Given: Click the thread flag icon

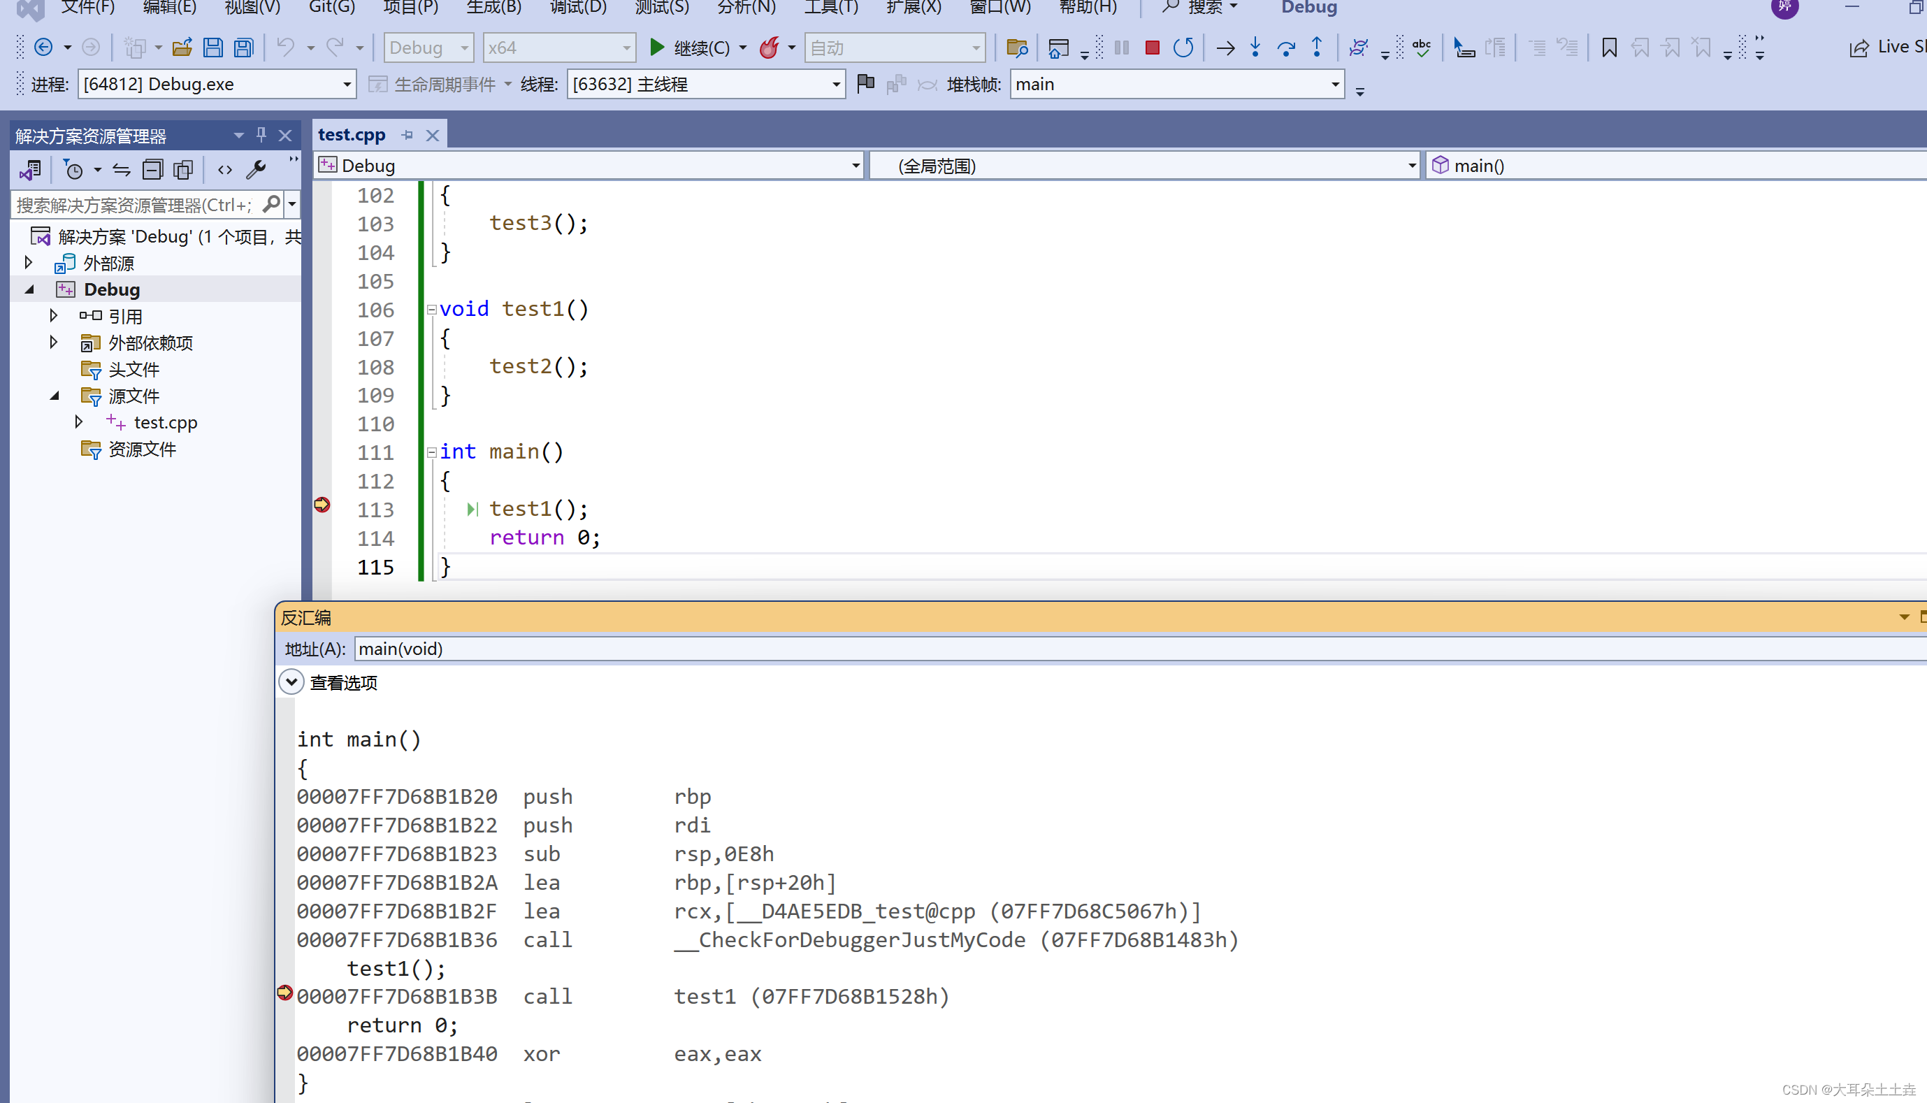Looking at the screenshot, I should [x=865, y=83].
